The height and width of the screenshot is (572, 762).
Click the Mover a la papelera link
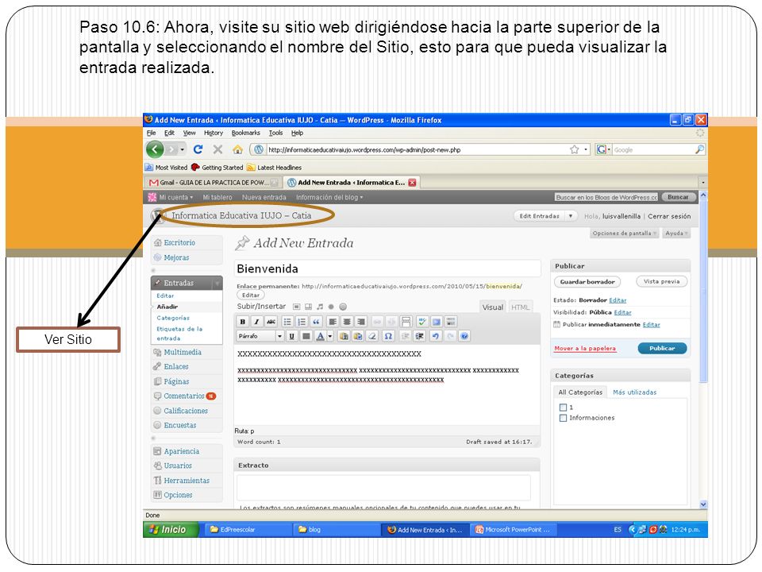[585, 348]
